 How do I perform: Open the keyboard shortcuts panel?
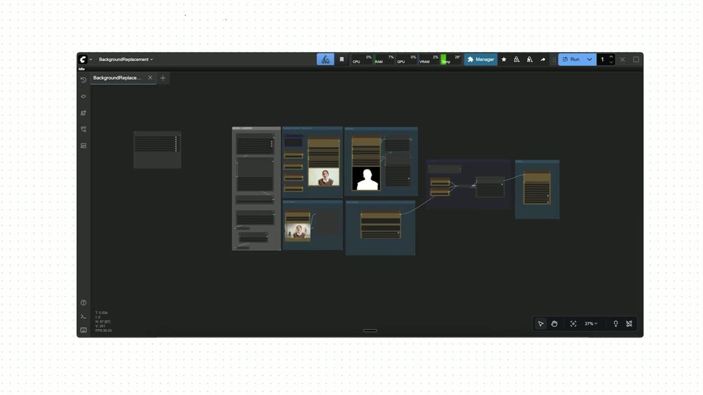pyautogui.click(x=83, y=330)
